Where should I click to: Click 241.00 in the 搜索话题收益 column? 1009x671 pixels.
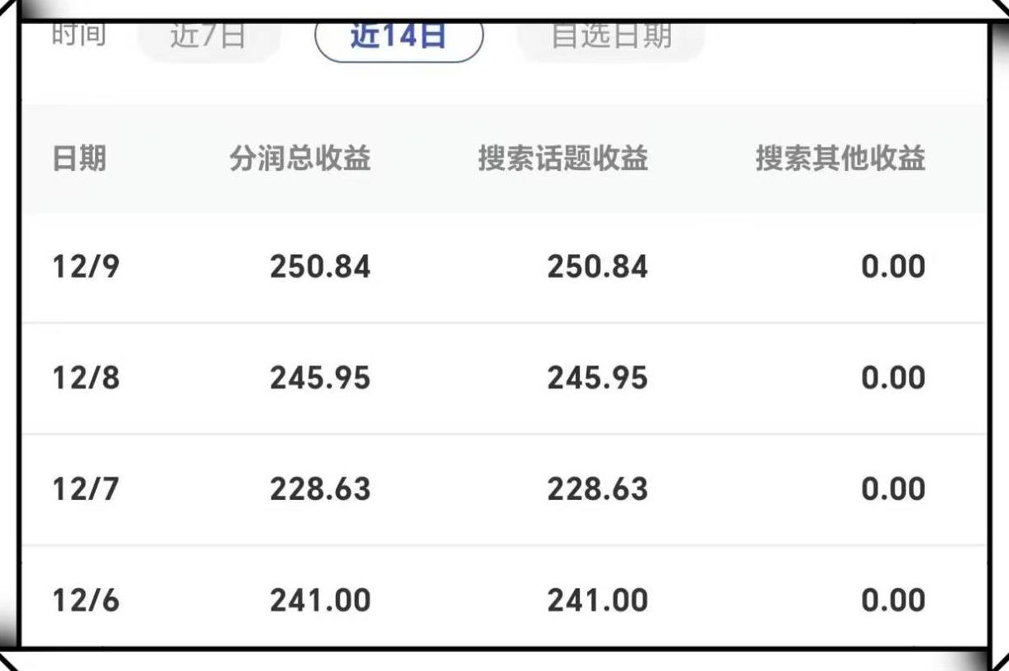[x=597, y=601]
